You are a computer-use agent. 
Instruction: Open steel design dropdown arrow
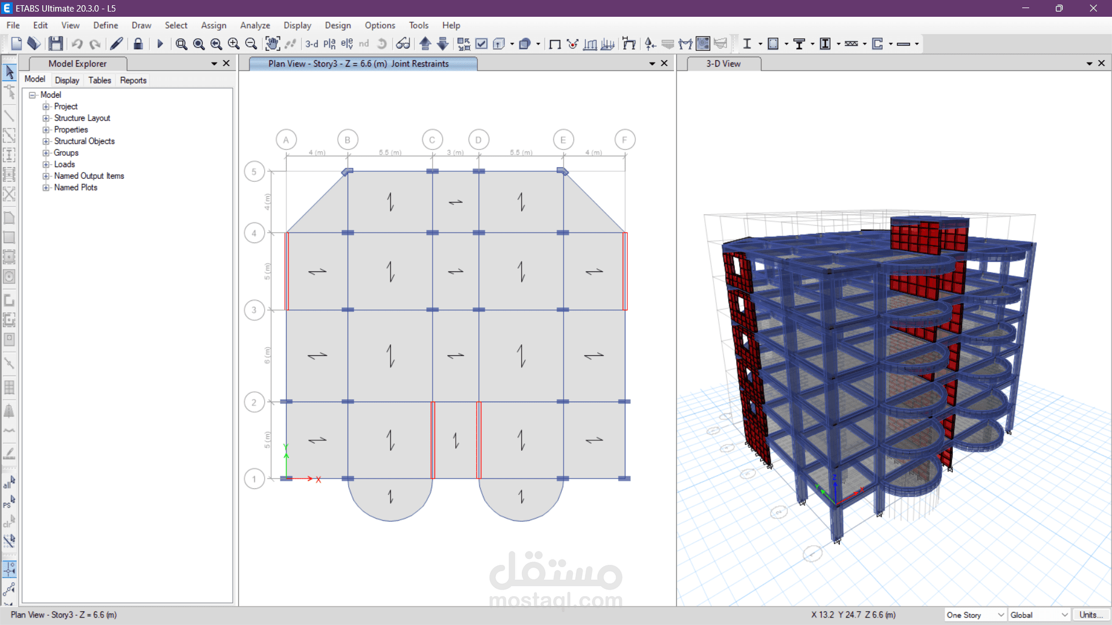click(x=760, y=44)
